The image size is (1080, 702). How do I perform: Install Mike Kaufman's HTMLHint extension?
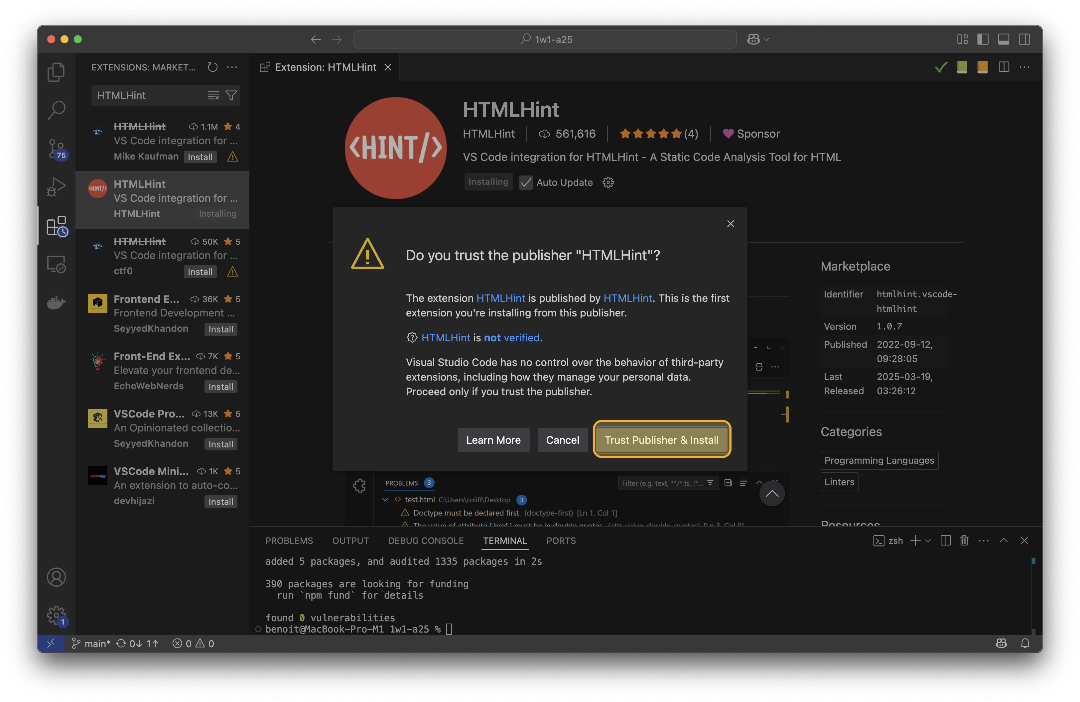200,157
